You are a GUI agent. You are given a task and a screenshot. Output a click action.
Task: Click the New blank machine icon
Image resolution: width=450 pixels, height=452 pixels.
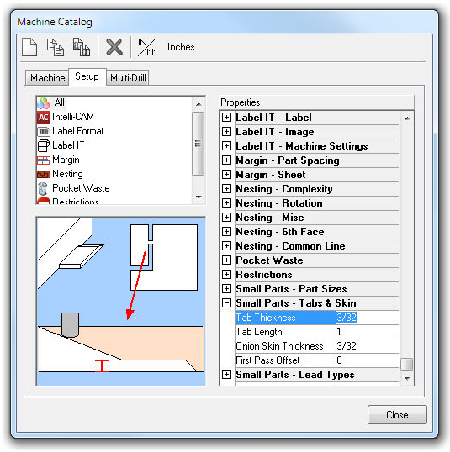(29, 47)
